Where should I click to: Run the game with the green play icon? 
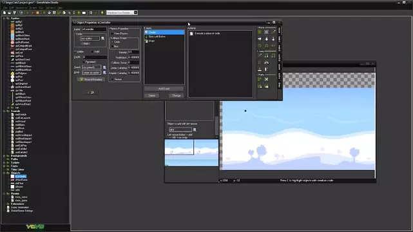pos(28,13)
